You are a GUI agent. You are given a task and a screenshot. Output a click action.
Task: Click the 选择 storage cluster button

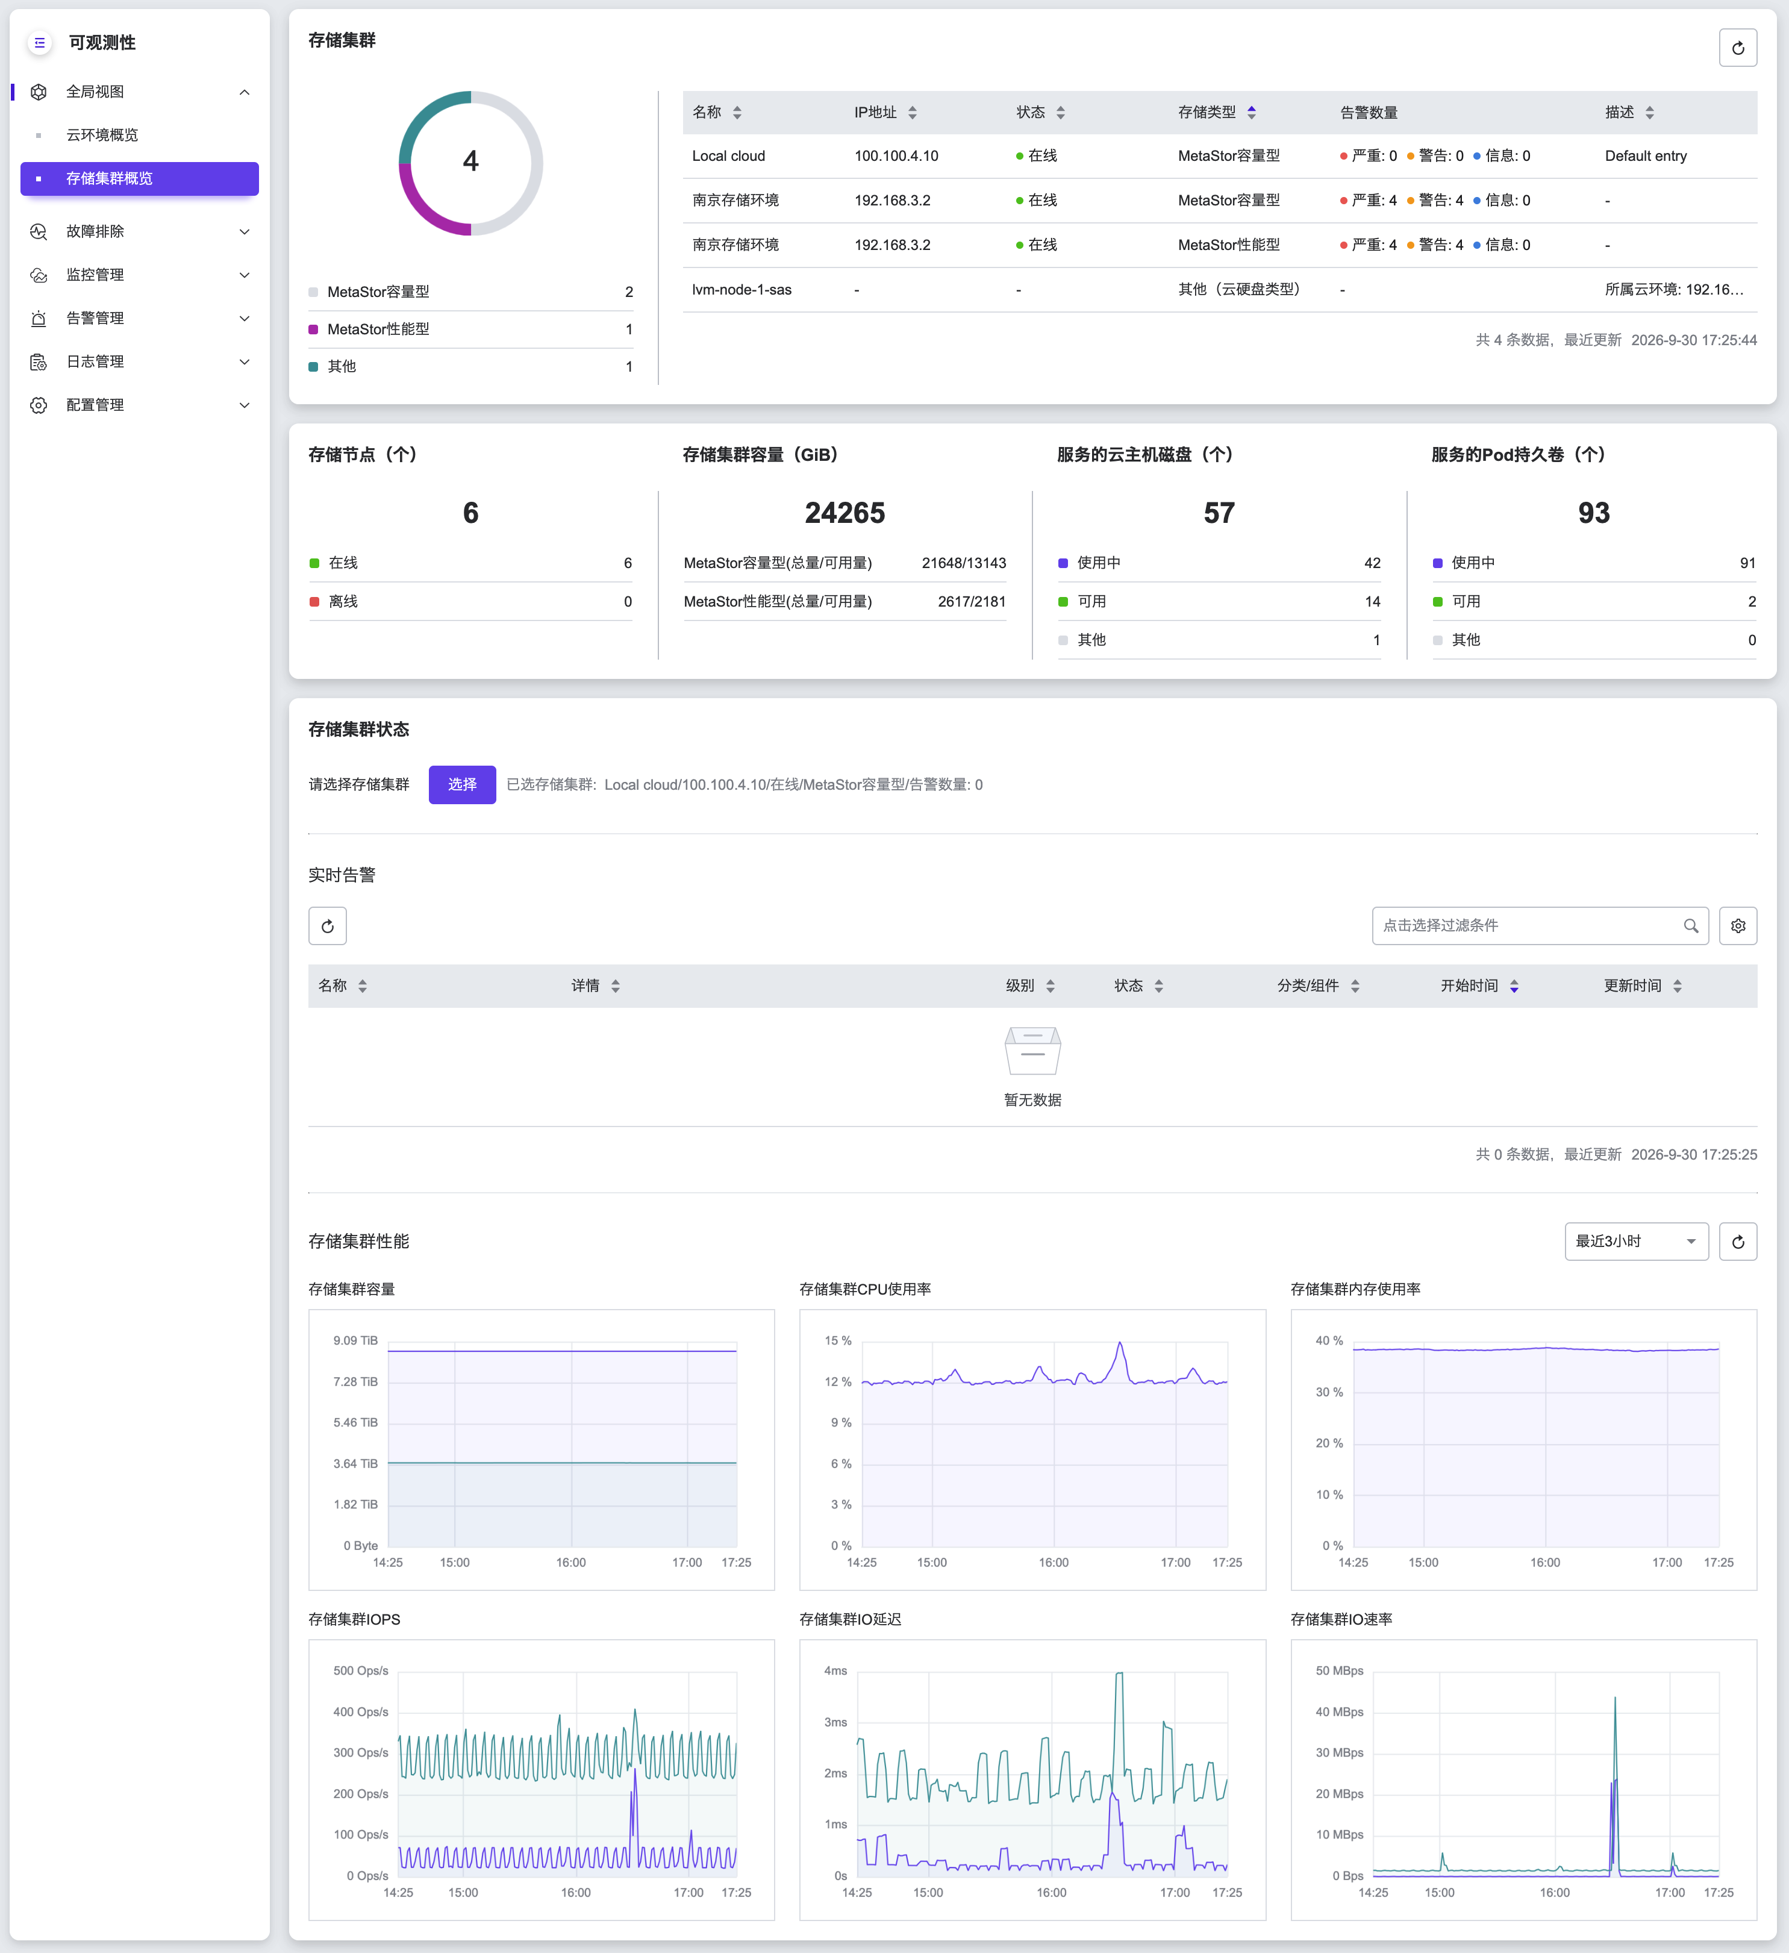(462, 785)
